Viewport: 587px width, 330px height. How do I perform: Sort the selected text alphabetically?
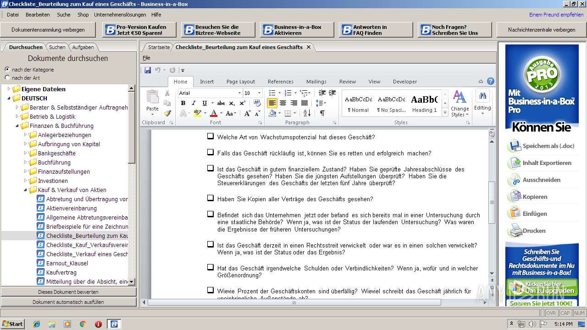(x=307, y=113)
